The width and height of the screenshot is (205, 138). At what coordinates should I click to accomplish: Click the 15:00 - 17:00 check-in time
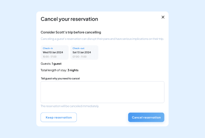50,57
